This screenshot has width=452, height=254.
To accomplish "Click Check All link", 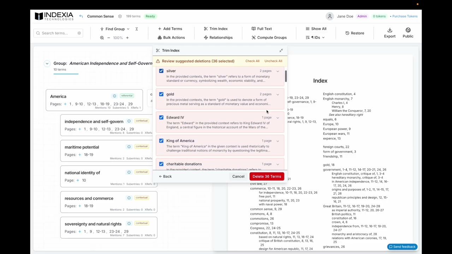I will (x=252, y=61).
